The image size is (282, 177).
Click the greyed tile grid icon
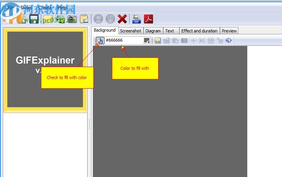click(211, 40)
